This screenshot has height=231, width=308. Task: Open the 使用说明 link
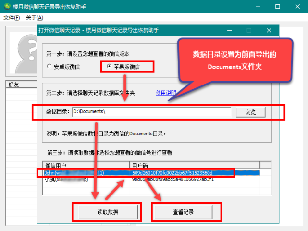[x=166, y=93]
